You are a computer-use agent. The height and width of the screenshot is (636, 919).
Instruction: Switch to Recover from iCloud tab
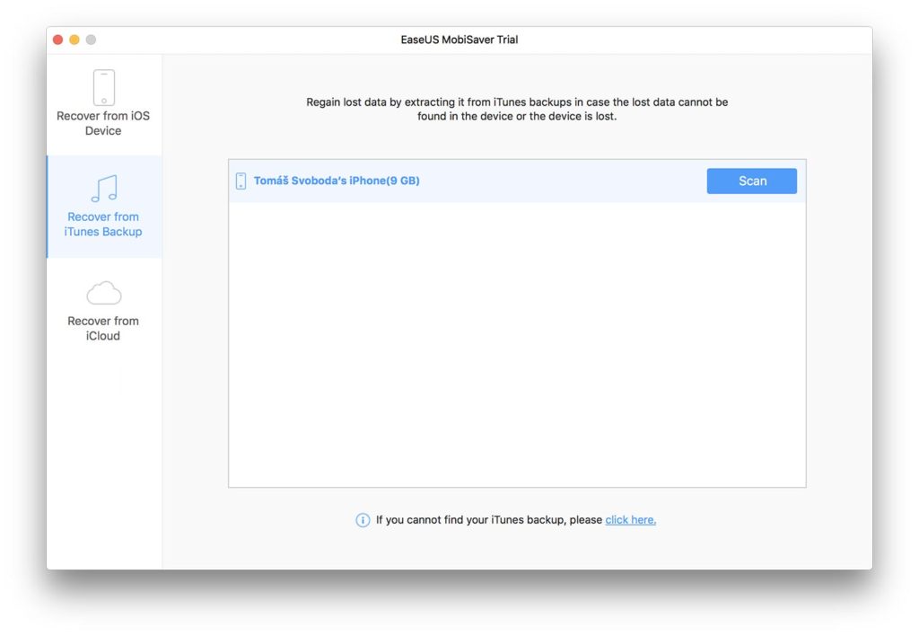click(x=104, y=311)
